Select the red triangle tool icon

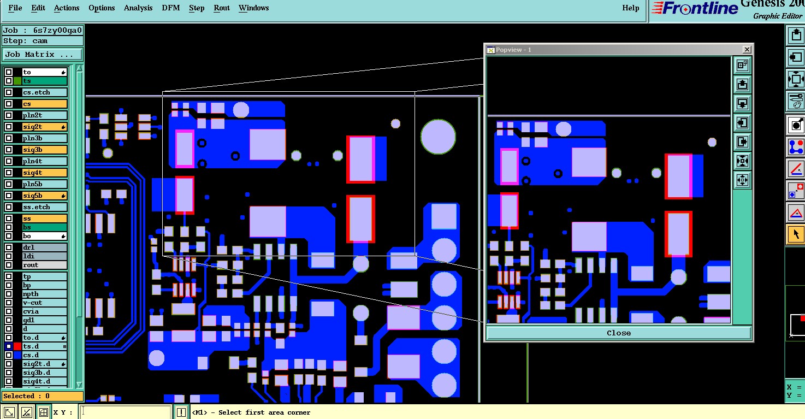point(796,213)
